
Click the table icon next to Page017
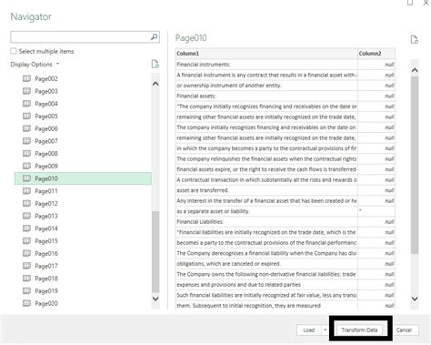tap(26, 266)
